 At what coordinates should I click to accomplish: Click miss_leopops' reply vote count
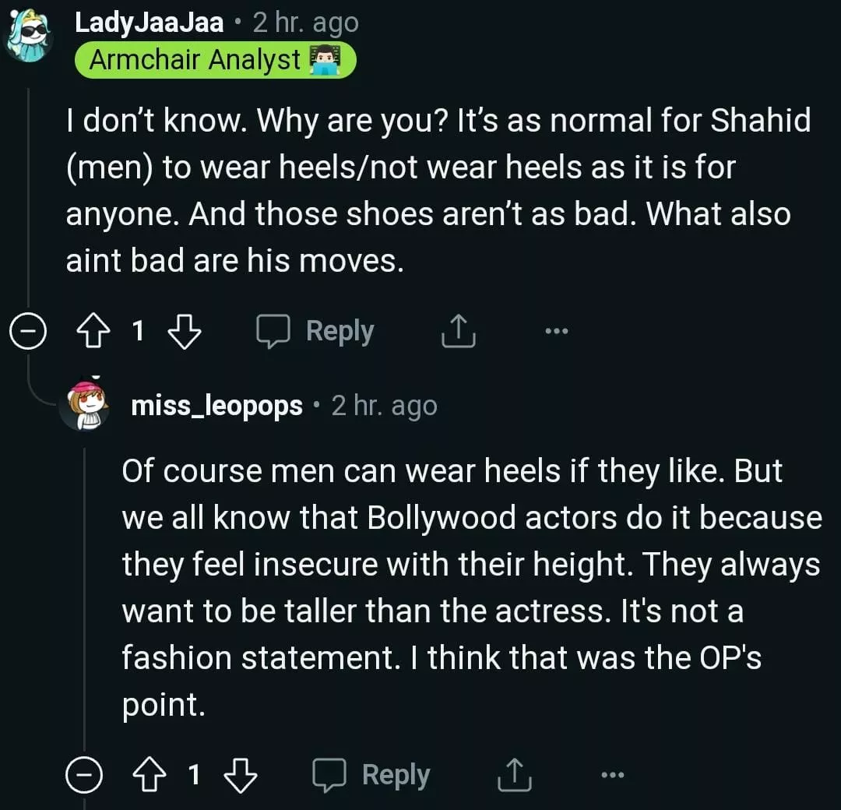pos(194,775)
